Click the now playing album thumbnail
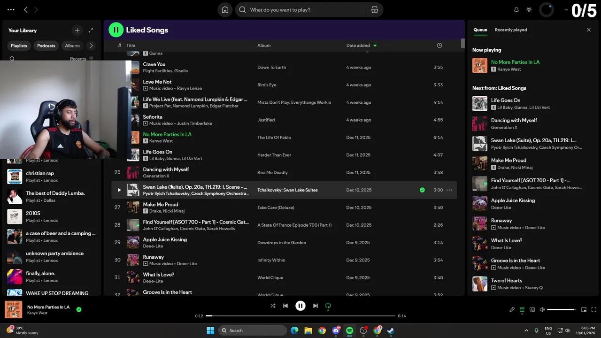 [x=14, y=309]
